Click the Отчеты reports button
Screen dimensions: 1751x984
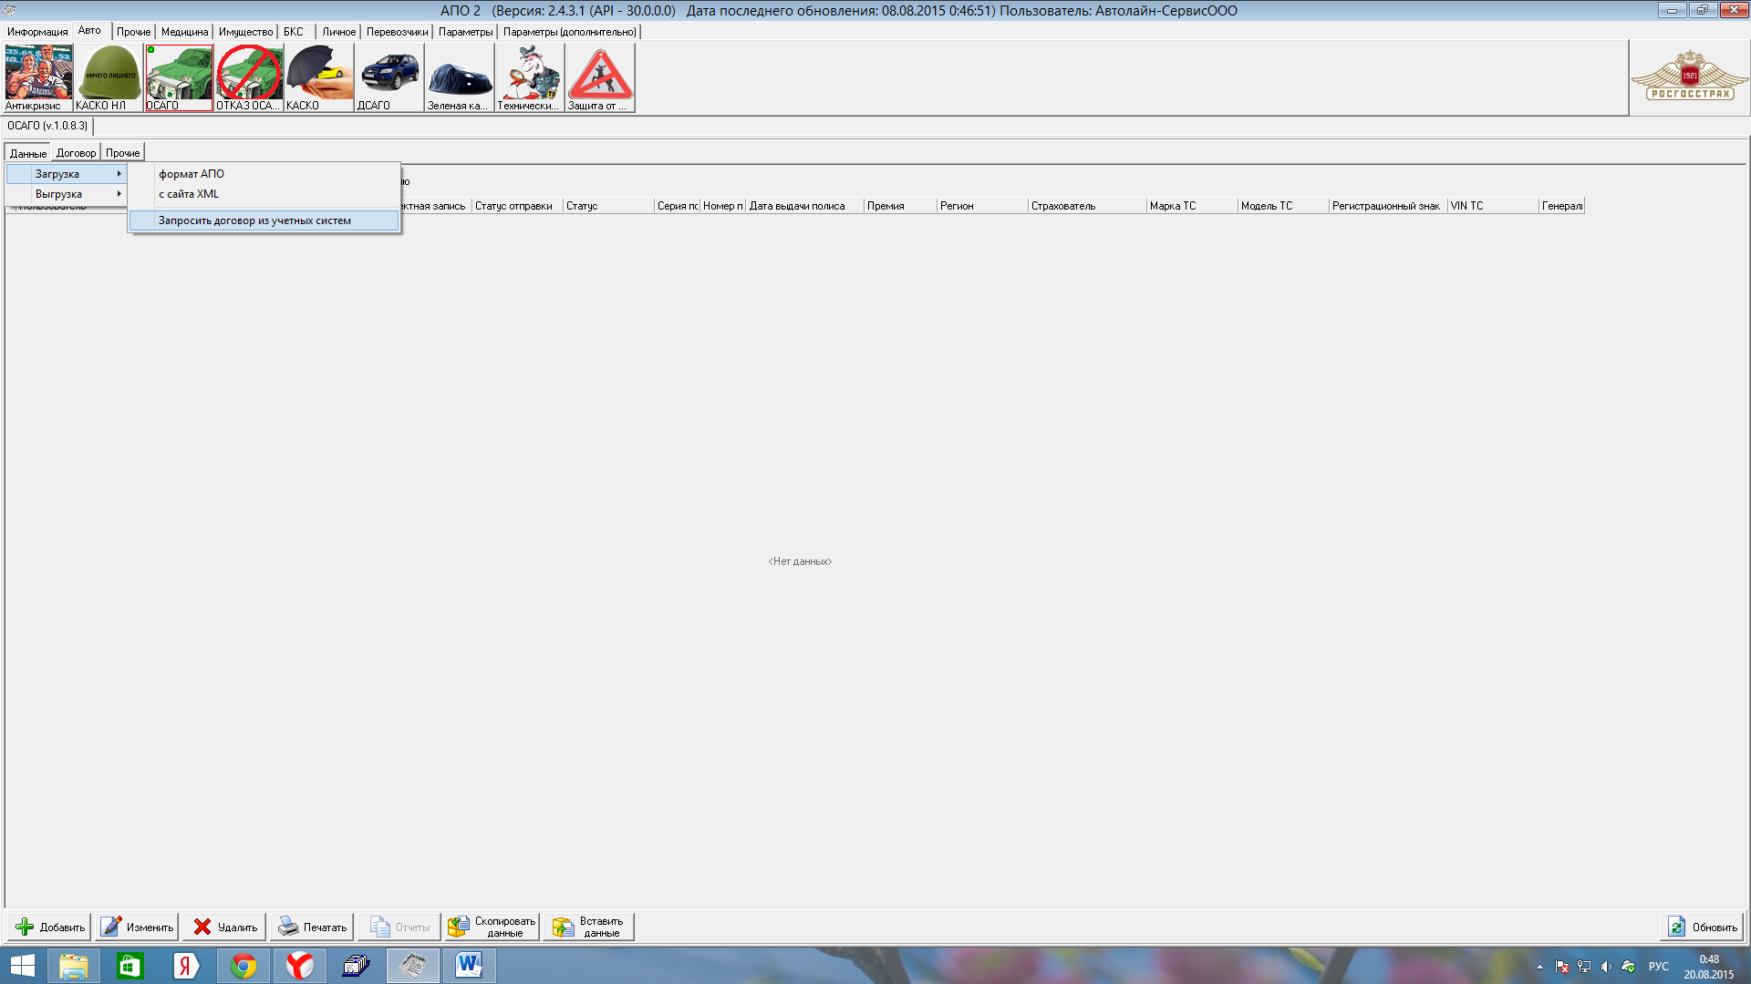pyautogui.click(x=400, y=927)
